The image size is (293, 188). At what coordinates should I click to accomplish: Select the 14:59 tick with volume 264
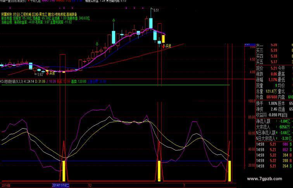click(x=274, y=166)
